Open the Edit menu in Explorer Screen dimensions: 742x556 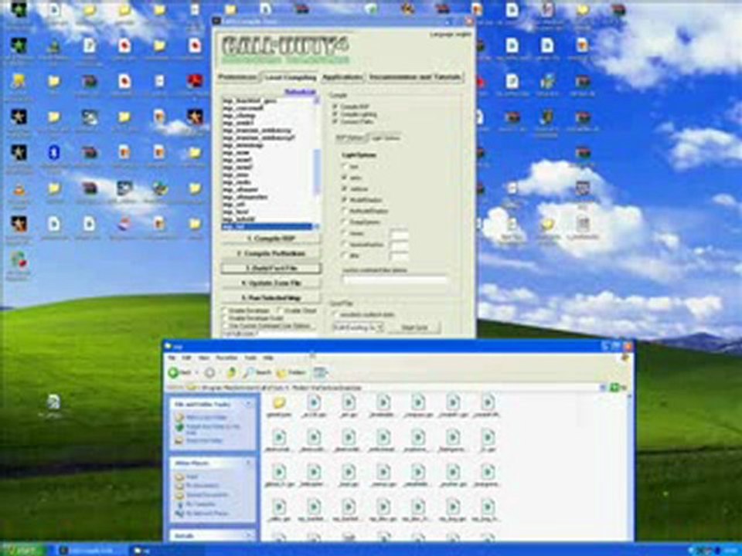pos(186,358)
